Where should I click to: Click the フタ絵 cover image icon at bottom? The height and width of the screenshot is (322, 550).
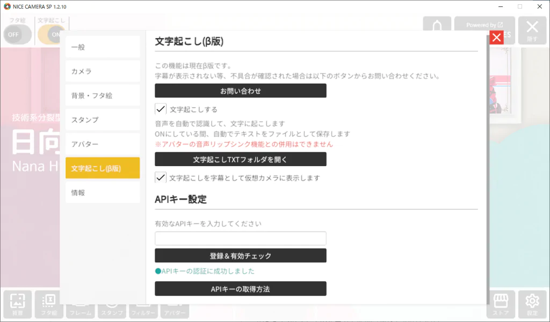click(48, 304)
